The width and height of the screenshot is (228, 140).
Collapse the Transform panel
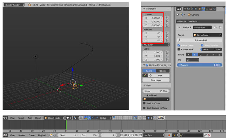coord(150,8)
